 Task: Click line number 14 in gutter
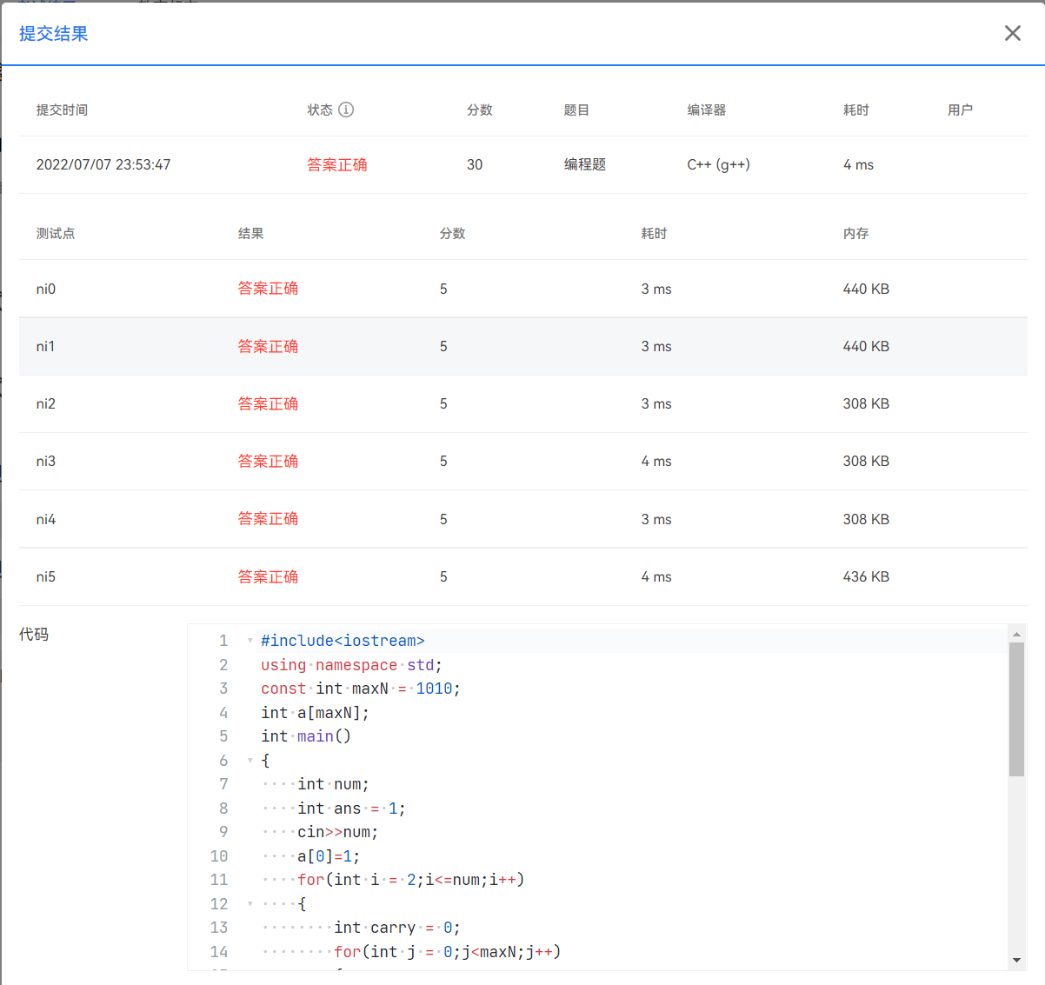(219, 952)
